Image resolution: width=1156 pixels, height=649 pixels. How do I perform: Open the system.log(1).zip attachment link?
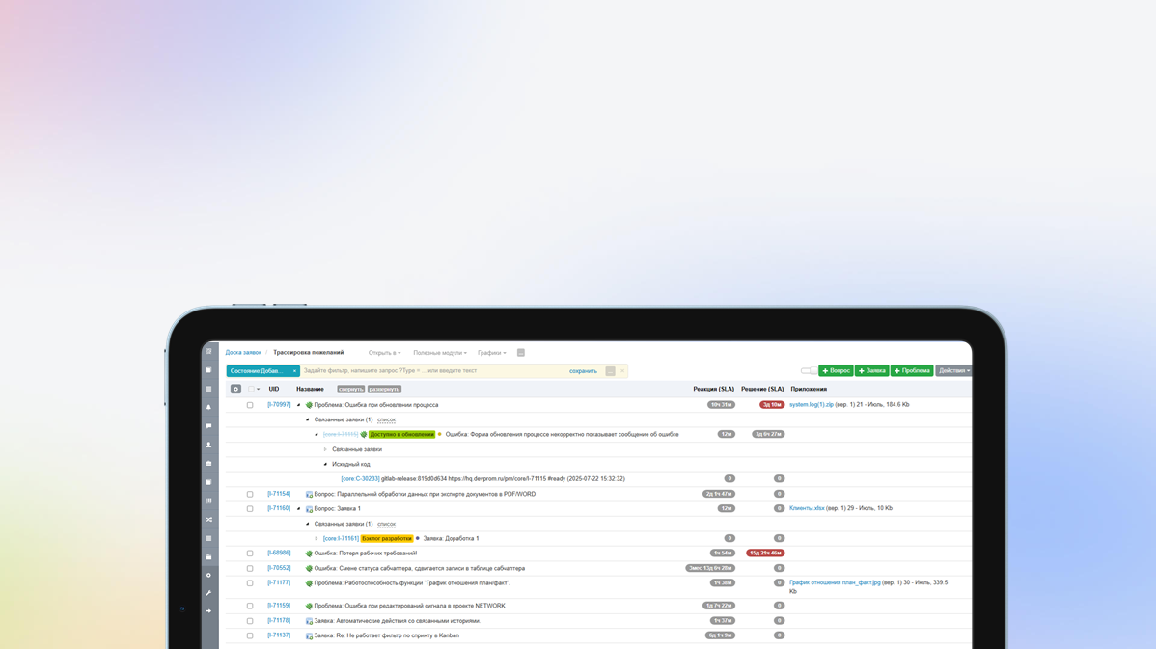(811, 405)
